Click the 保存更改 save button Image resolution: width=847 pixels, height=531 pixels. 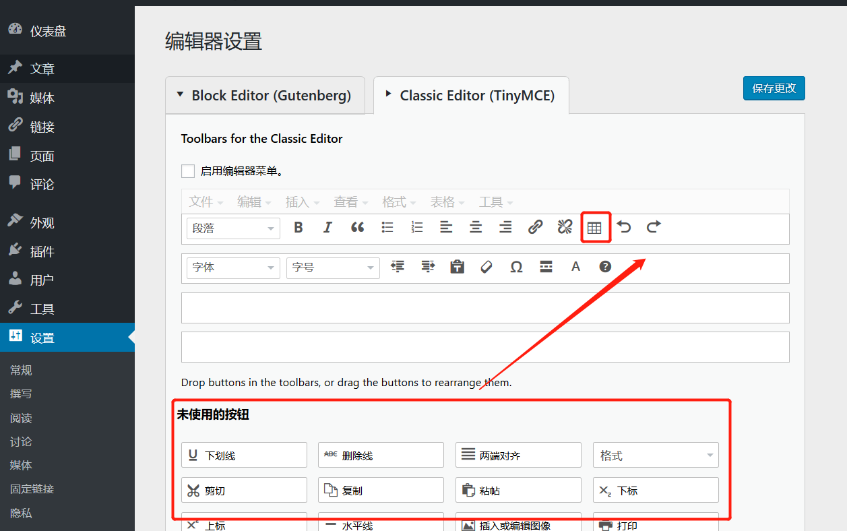click(x=774, y=88)
